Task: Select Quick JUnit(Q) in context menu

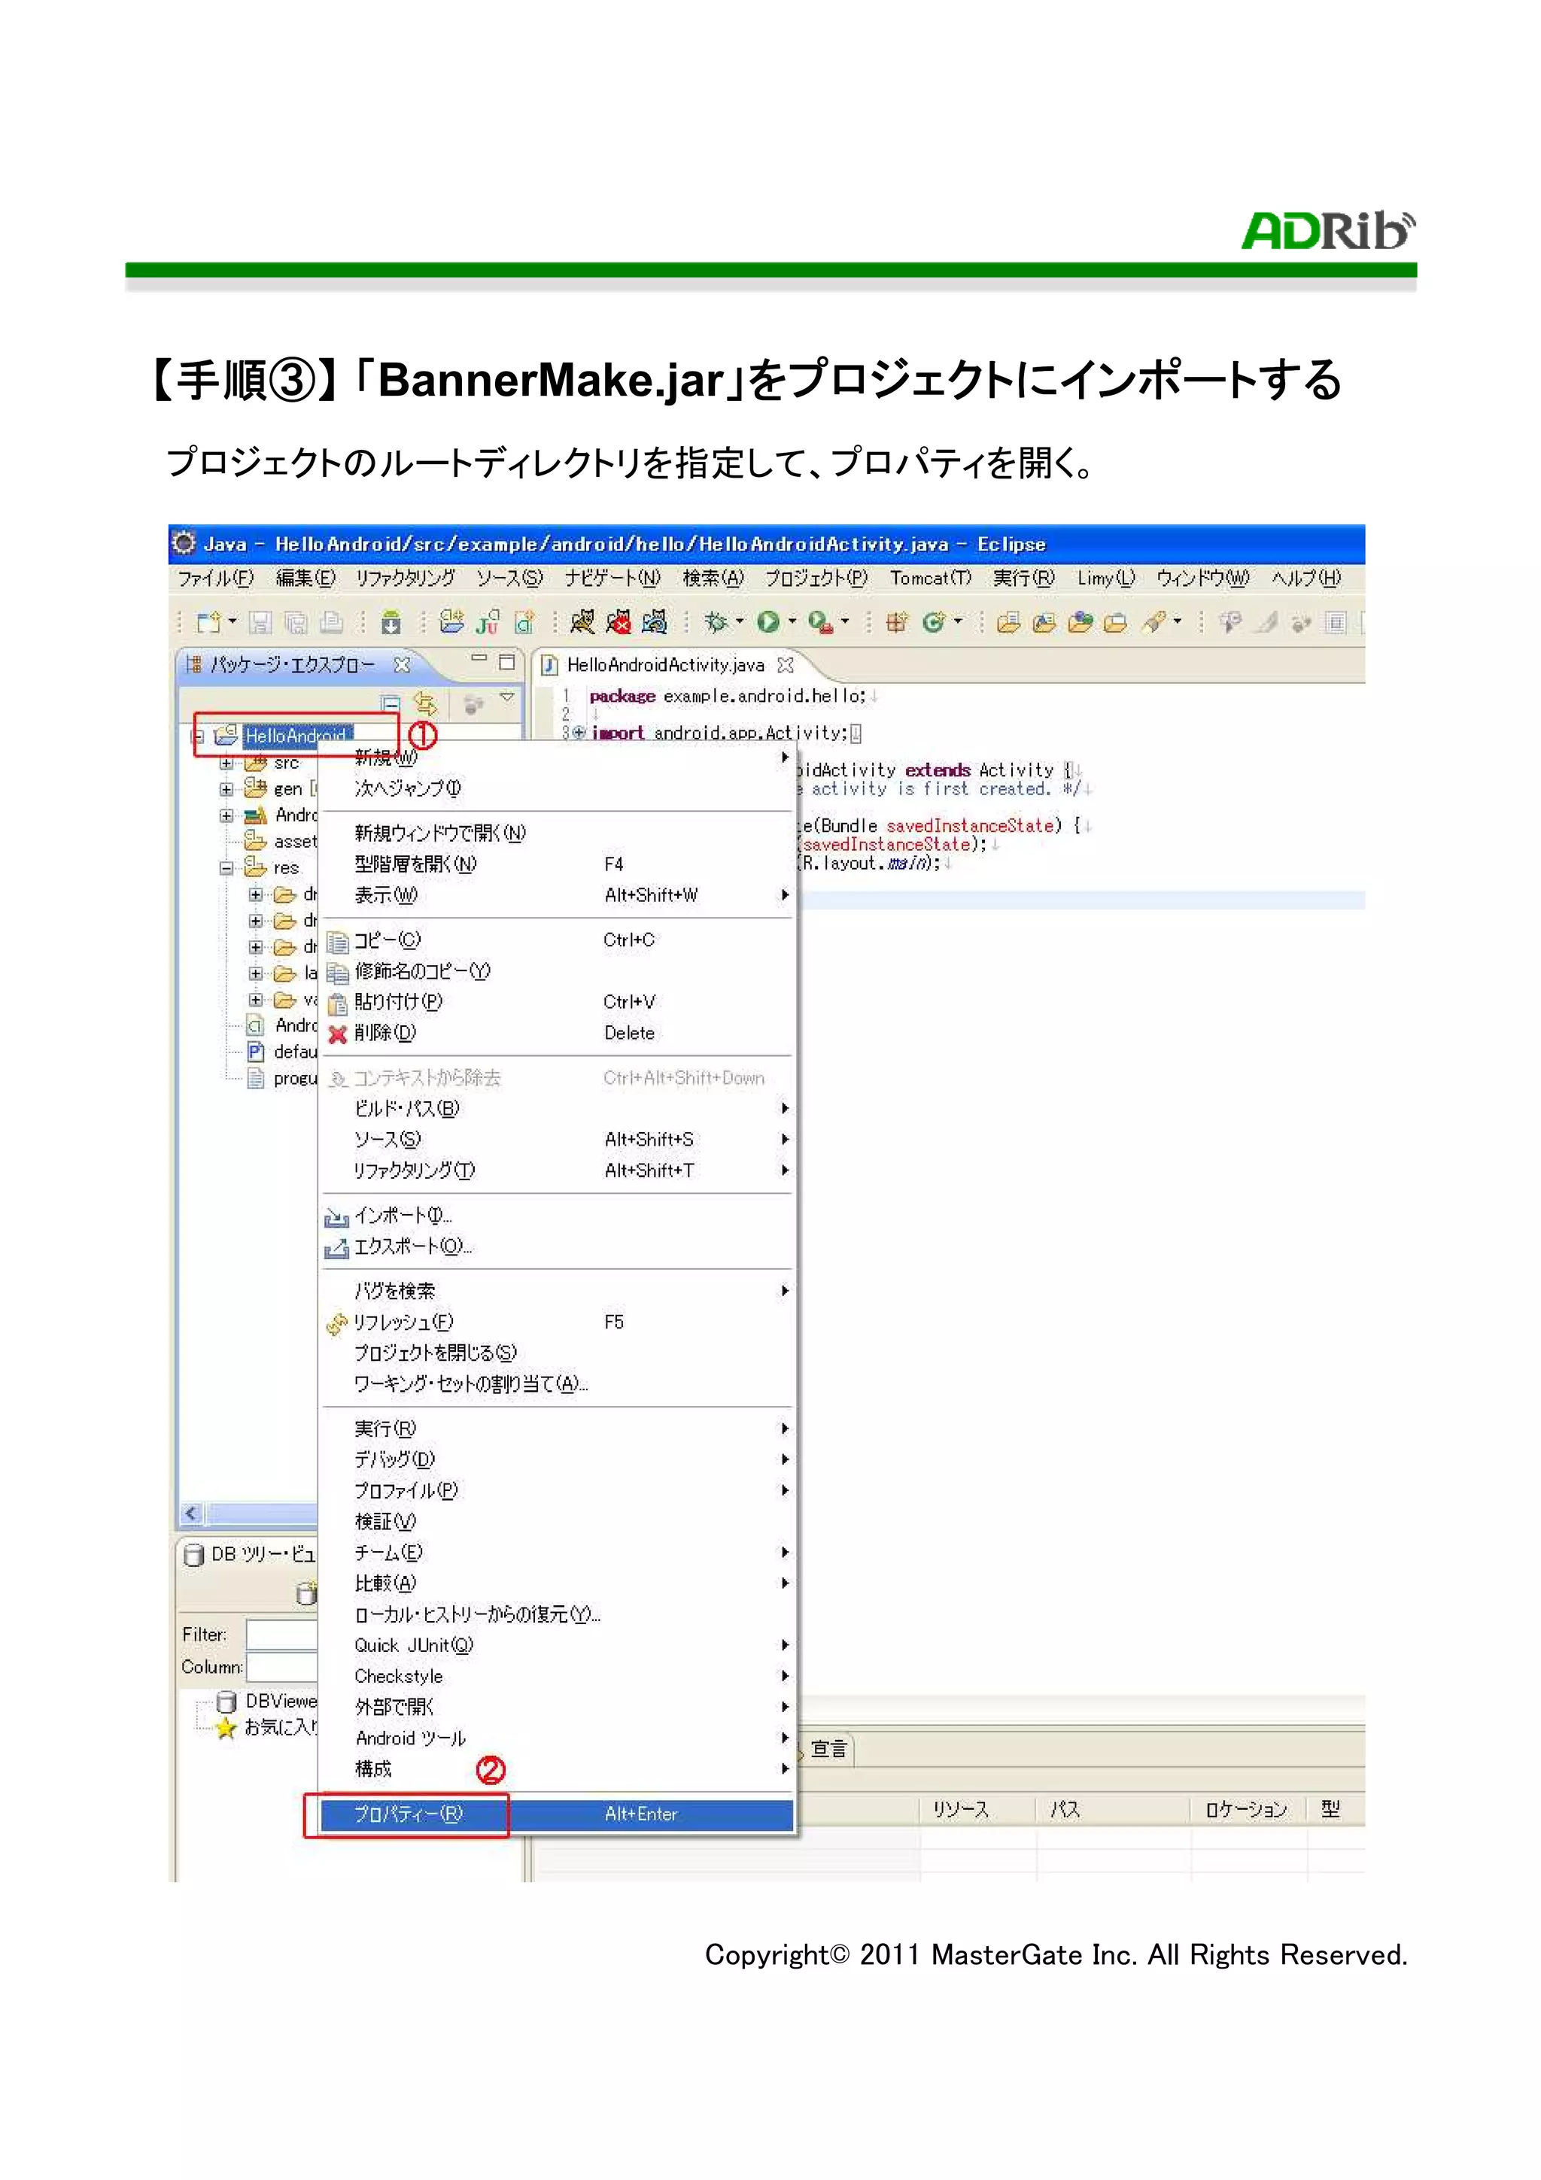Action: (x=558, y=1647)
